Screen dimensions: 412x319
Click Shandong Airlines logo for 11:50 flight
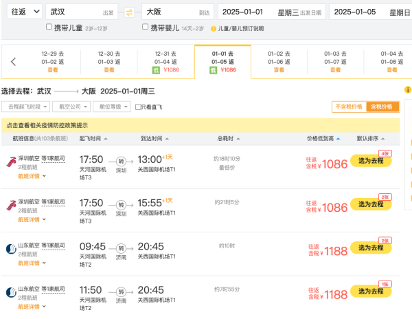tap(11, 292)
